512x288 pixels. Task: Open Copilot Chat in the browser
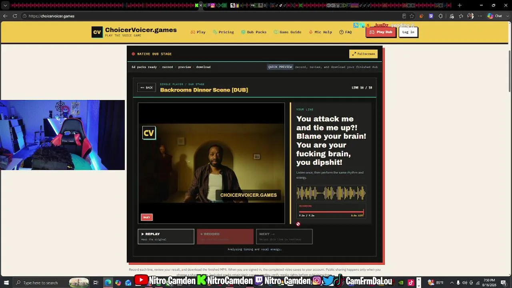[495, 16]
